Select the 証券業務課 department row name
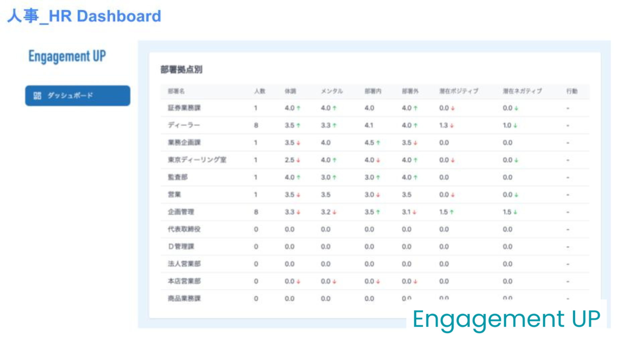This screenshot has height=361, width=643. (184, 108)
